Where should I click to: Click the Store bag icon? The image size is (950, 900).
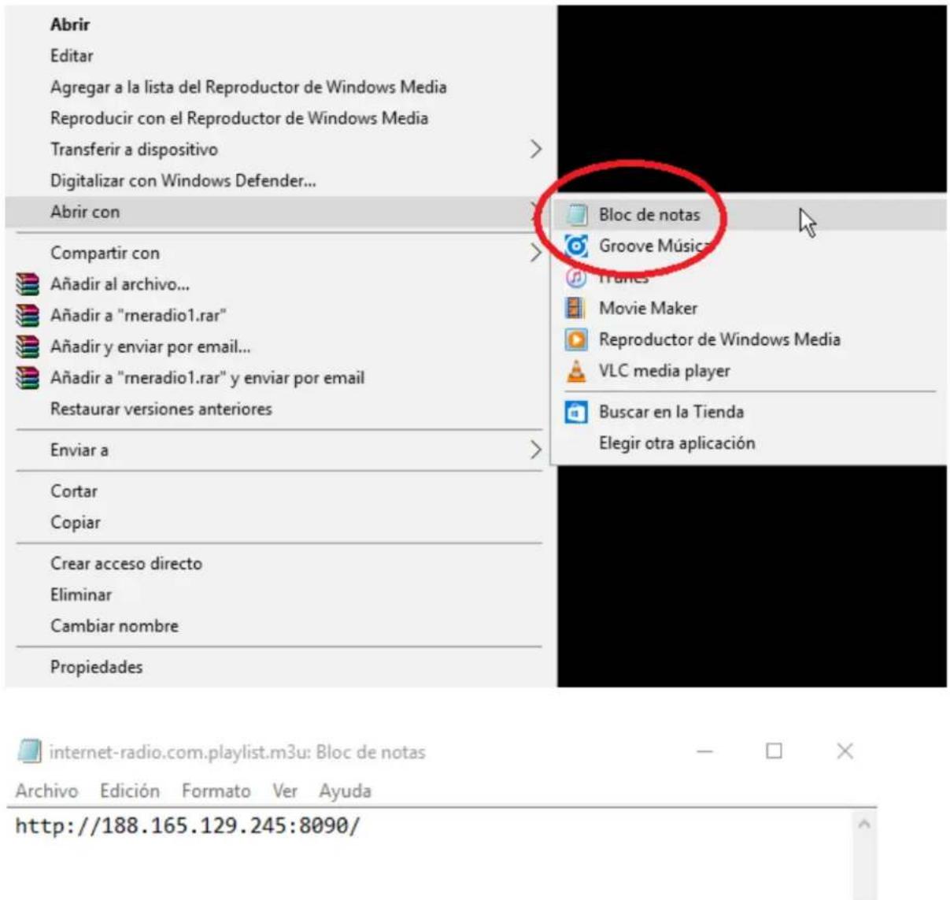point(576,412)
